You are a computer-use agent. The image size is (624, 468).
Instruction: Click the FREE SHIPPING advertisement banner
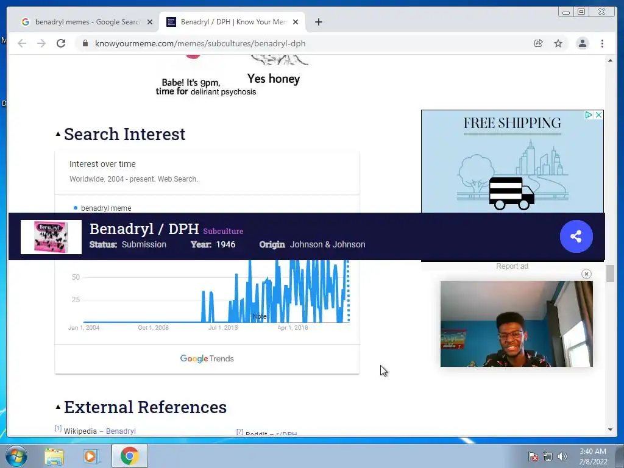click(512, 161)
